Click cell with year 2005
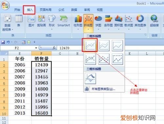The image size is (164, 124). (20, 65)
